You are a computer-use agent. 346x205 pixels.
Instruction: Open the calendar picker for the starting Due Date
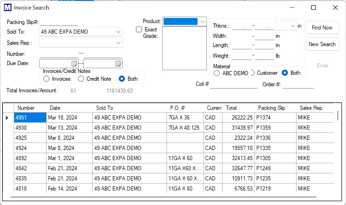point(74,63)
